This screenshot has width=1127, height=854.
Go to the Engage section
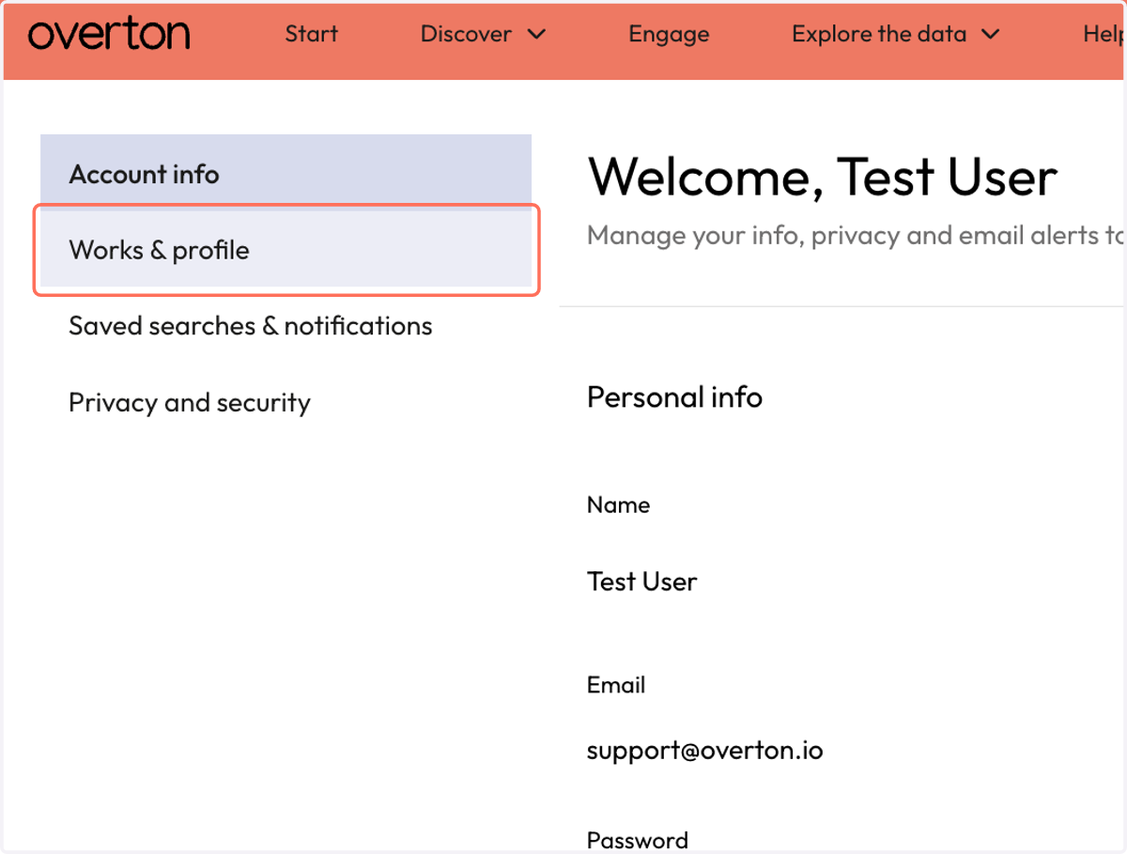pyautogui.click(x=669, y=35)
